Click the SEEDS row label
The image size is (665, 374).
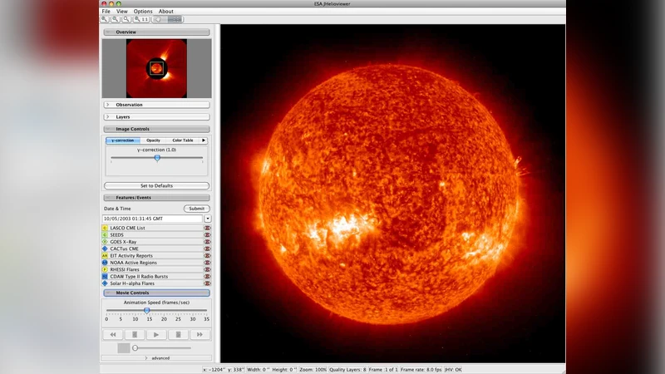tap(116, 235)
